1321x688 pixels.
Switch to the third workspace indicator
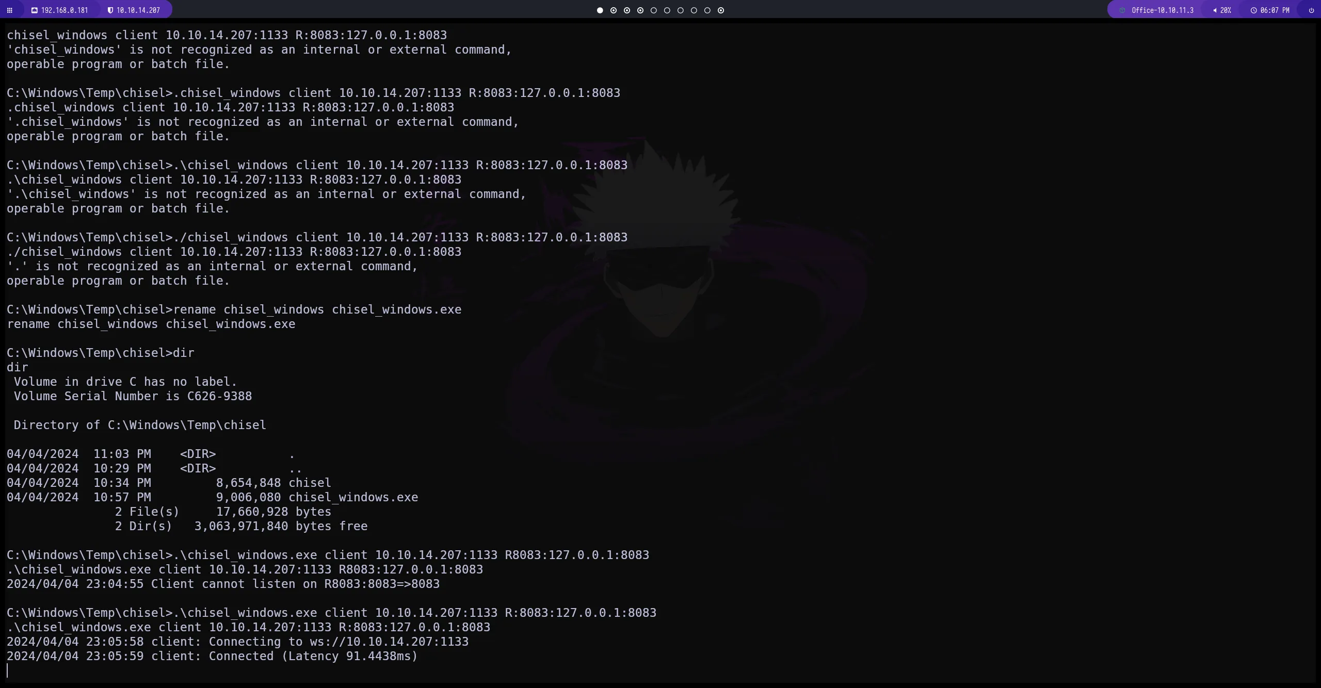tap(627, 10)
